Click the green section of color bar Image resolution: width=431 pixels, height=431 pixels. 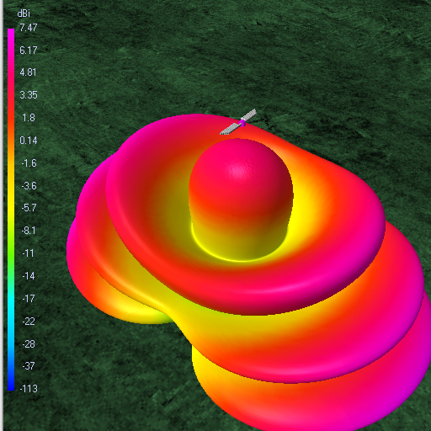point(11,253)
